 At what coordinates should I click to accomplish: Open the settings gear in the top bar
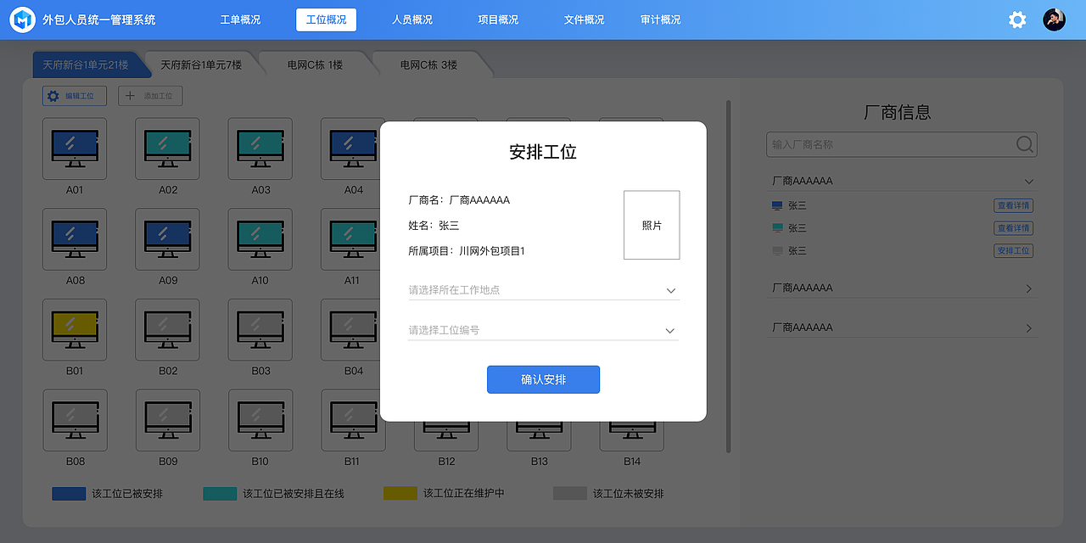(x=1016, y=19)
